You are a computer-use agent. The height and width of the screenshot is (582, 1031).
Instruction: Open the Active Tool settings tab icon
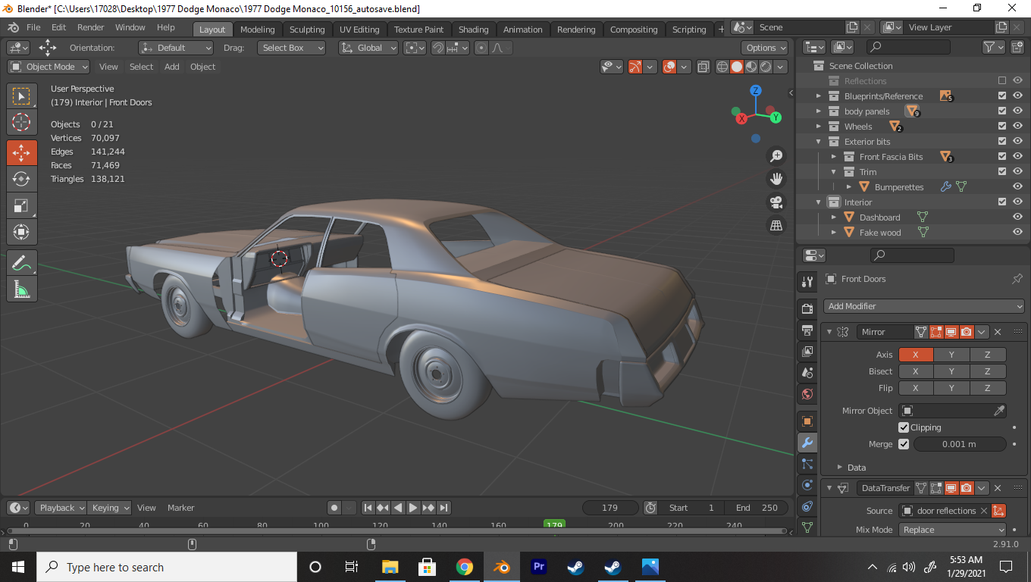click(x=807, y=282)
